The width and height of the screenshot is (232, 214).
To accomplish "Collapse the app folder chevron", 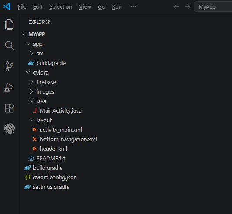I will pos(28,44).
